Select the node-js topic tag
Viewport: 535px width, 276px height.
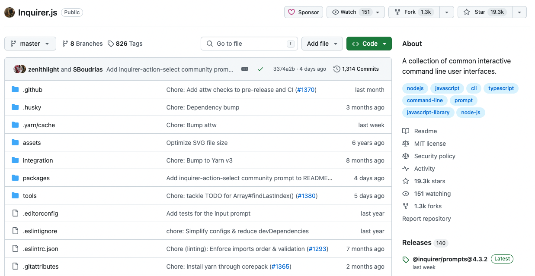tap(471, 113)
